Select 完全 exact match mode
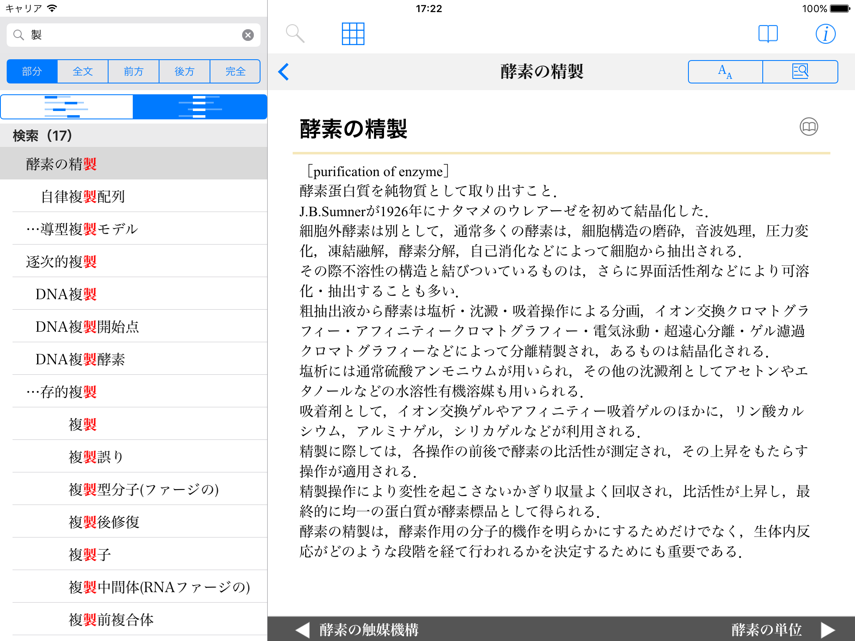Screen dimensions: 855x641 [x=235, y=72]
